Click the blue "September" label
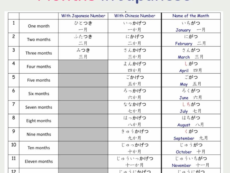The image size is (230, 173). [184, 138]
